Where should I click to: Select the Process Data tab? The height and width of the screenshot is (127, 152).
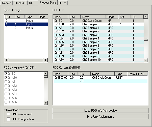pos(48,3)
